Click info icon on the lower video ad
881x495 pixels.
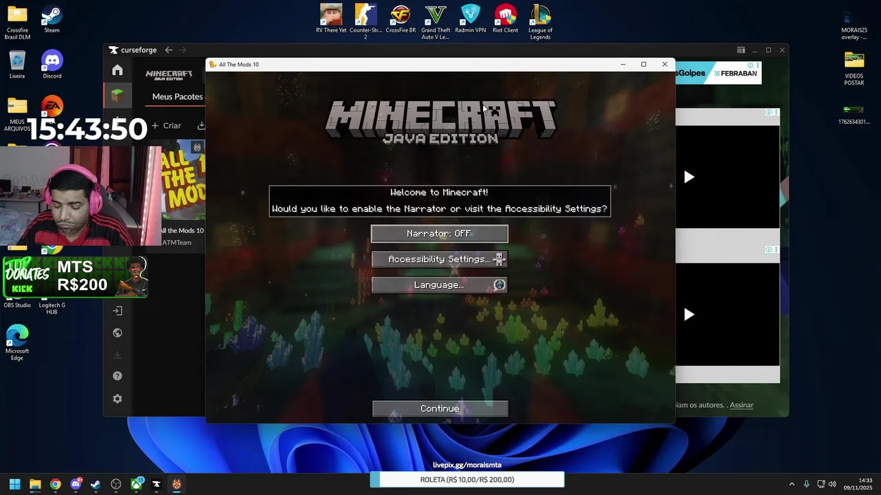[x=769, y=250]
